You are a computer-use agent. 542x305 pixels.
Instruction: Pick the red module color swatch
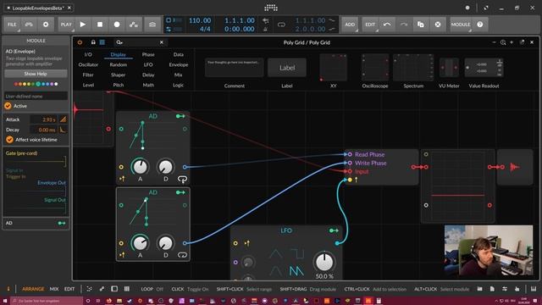(x=16, y=84)
